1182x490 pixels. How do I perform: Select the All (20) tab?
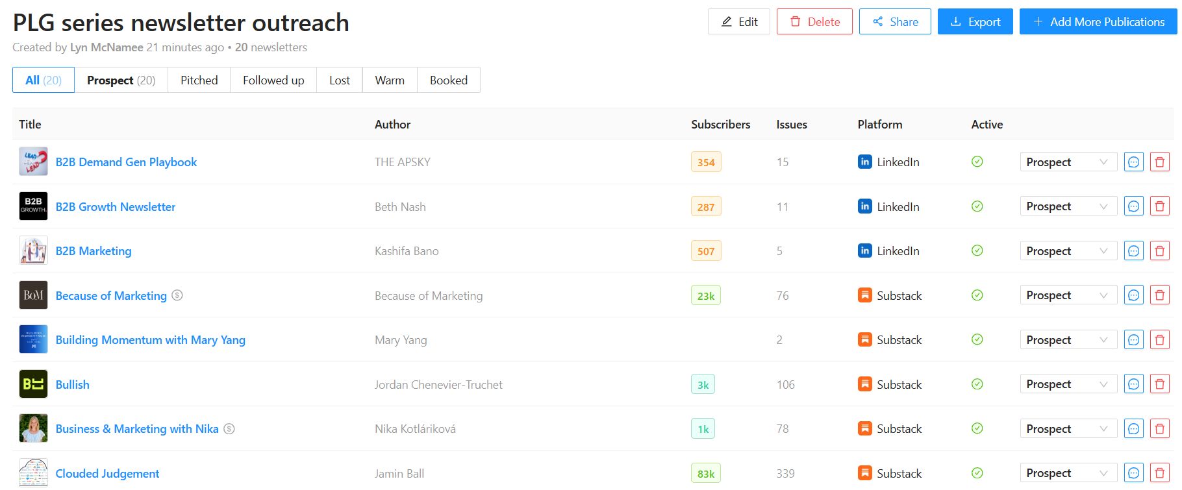click(x=44, y=80)
